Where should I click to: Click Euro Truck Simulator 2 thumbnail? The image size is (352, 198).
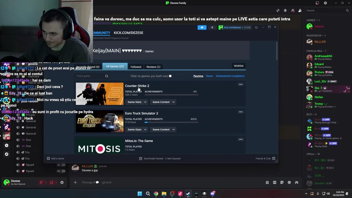[x=100, y=121]
